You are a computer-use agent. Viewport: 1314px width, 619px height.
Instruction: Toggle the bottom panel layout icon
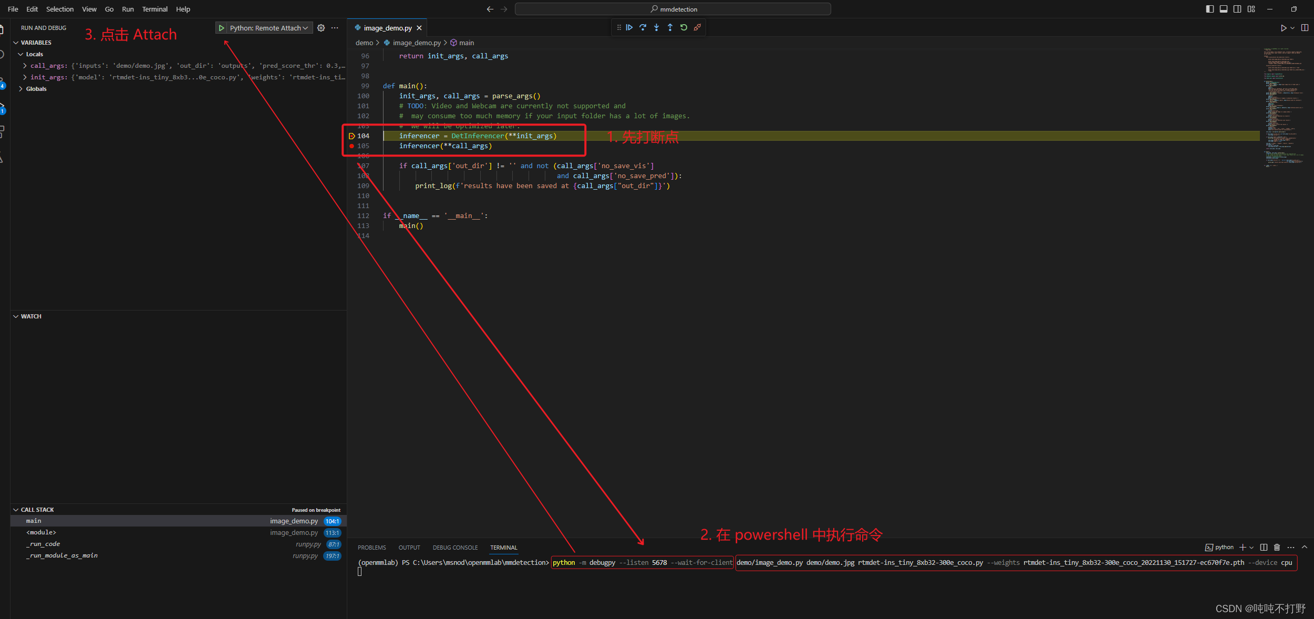coord(1223,9)
